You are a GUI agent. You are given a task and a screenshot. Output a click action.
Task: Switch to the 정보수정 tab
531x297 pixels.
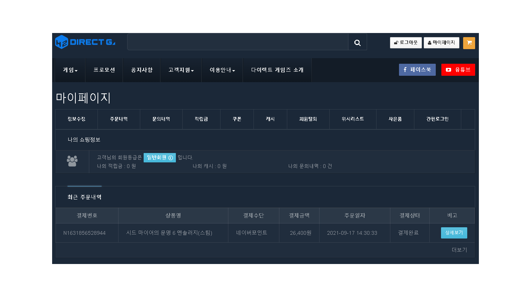pyautogui.click(x=76, y=119)
